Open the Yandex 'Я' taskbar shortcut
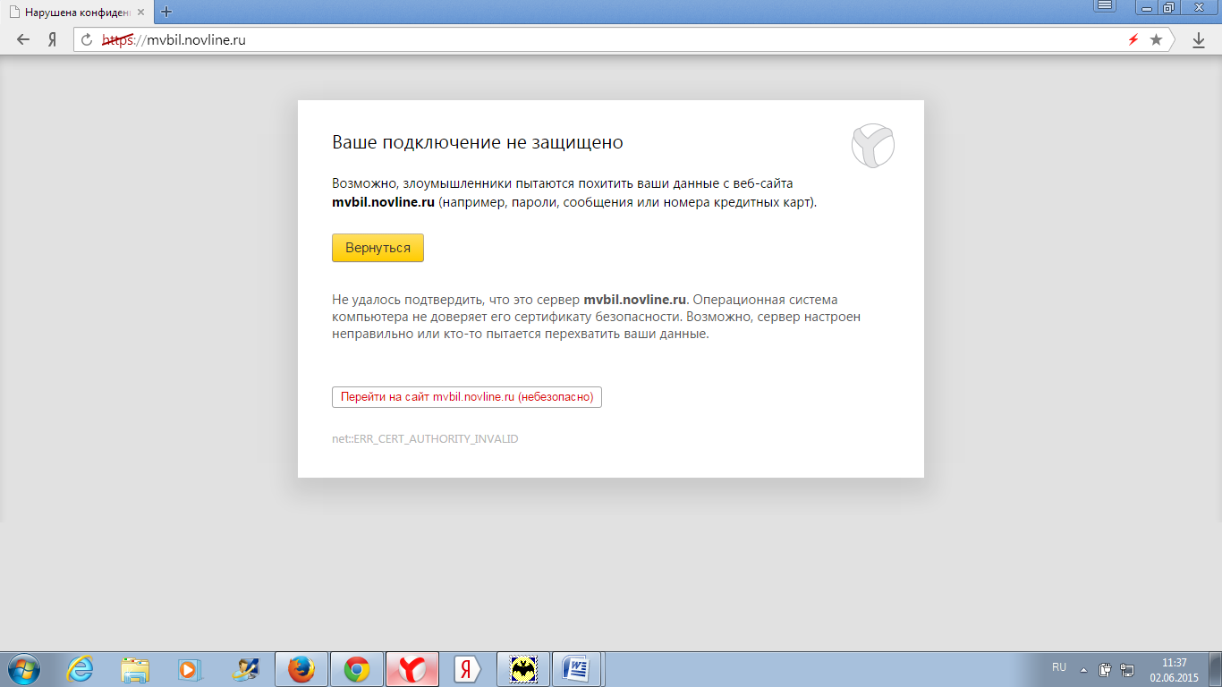 pos(466,669)
